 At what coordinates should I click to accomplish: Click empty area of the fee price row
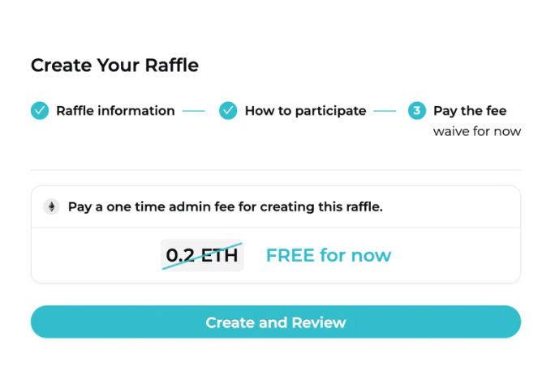[455, 255]
